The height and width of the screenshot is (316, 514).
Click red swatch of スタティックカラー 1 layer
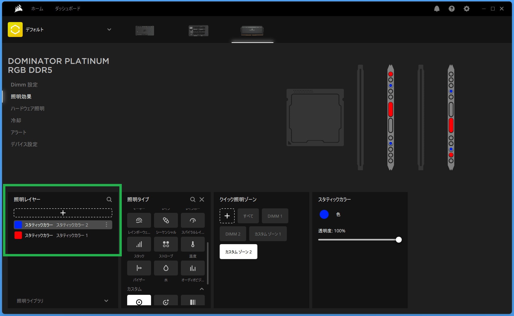click(18, 235)
